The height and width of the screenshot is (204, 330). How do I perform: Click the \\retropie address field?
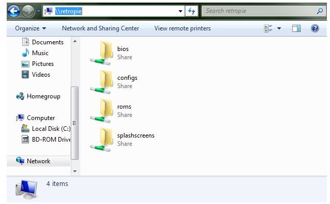[114, 11]
